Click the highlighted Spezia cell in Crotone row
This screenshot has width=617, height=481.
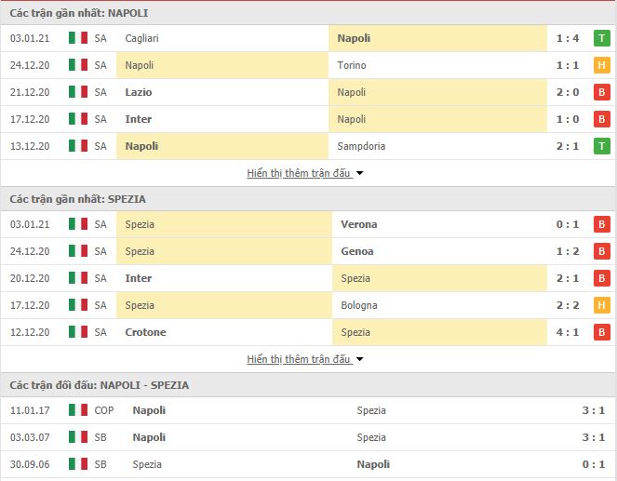point(439,332)
